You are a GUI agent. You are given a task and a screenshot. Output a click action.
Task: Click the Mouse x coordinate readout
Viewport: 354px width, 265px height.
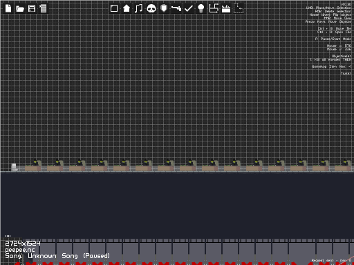click(339, 46)
